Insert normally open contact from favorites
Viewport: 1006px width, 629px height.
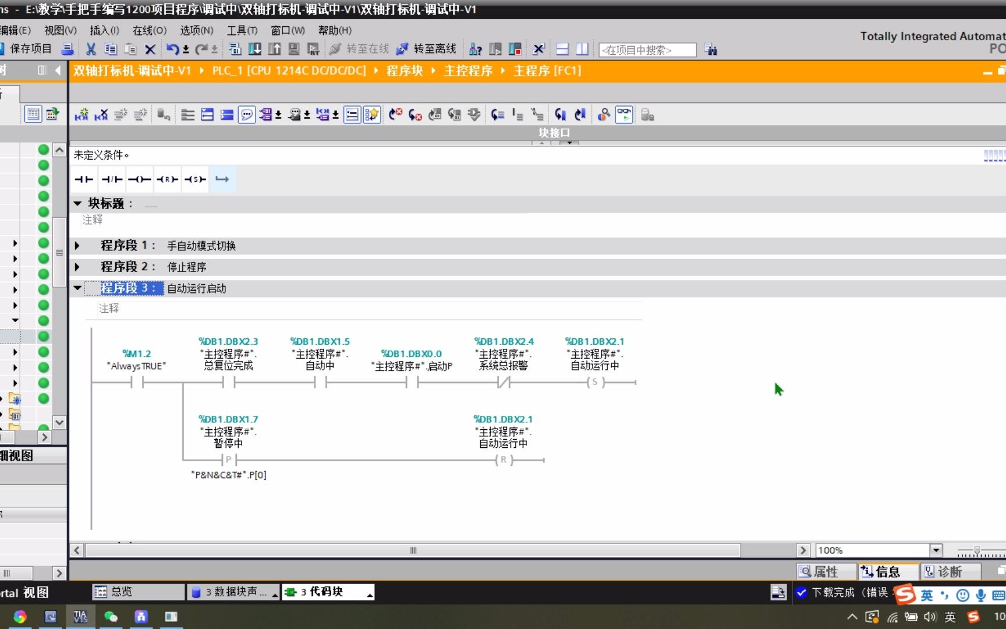tap(84, 179)
